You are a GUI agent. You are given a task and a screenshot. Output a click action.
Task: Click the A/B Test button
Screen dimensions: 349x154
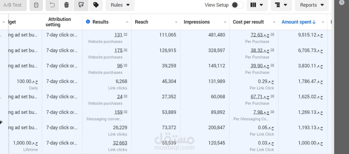click(x=13, y=5)
